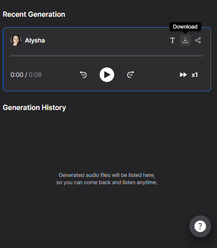Download Alysha's generated audio
This screenshot has height=248, width=217.
[185, 40]
